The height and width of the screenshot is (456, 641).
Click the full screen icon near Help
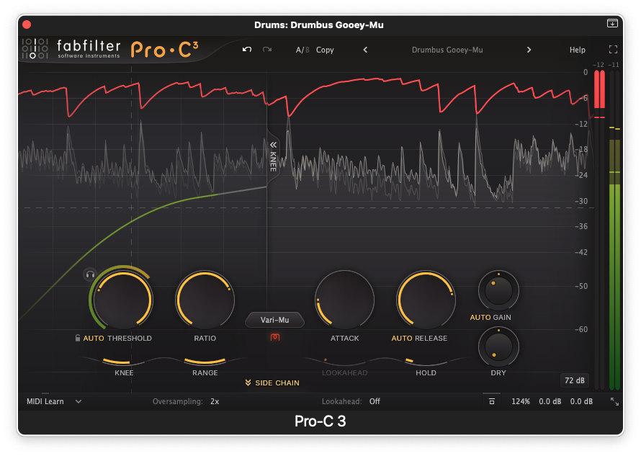pos(614,50)
